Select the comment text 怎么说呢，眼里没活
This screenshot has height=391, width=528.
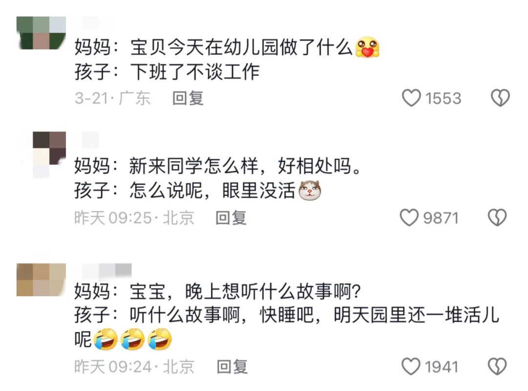coord(213,191)
